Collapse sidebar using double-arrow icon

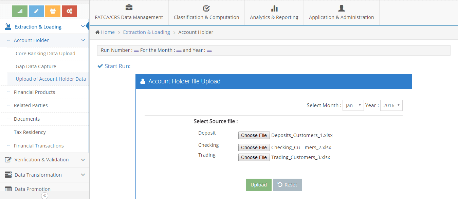[44, 196]
